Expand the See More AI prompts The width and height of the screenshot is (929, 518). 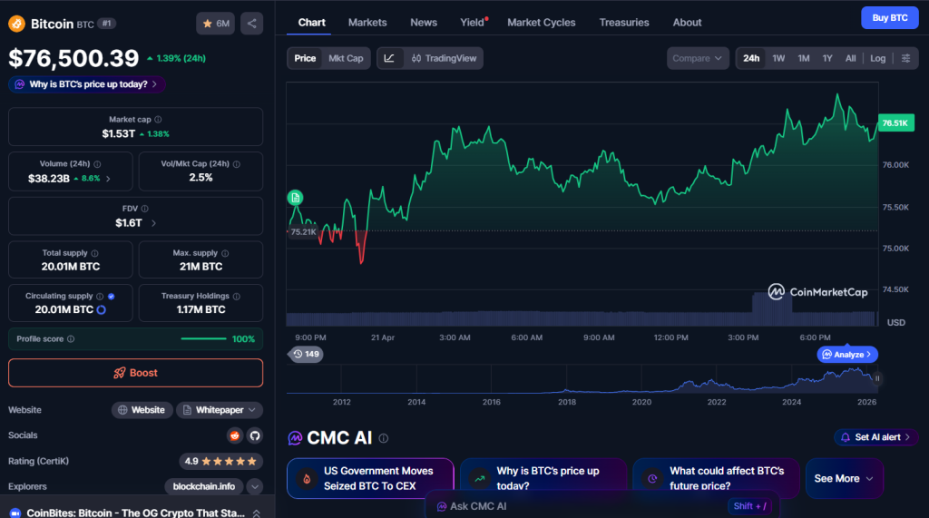click(844, 478)
